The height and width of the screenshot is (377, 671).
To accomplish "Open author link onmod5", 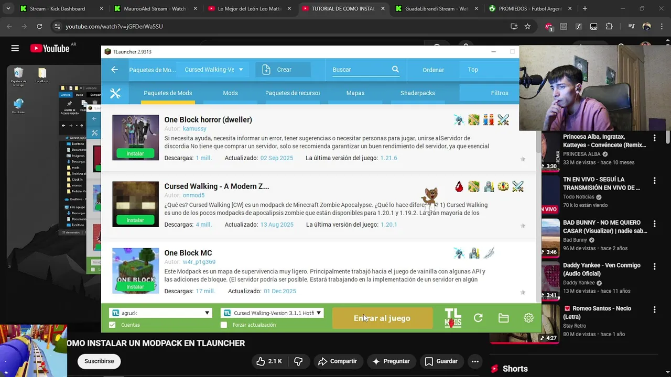I will 193,195.
